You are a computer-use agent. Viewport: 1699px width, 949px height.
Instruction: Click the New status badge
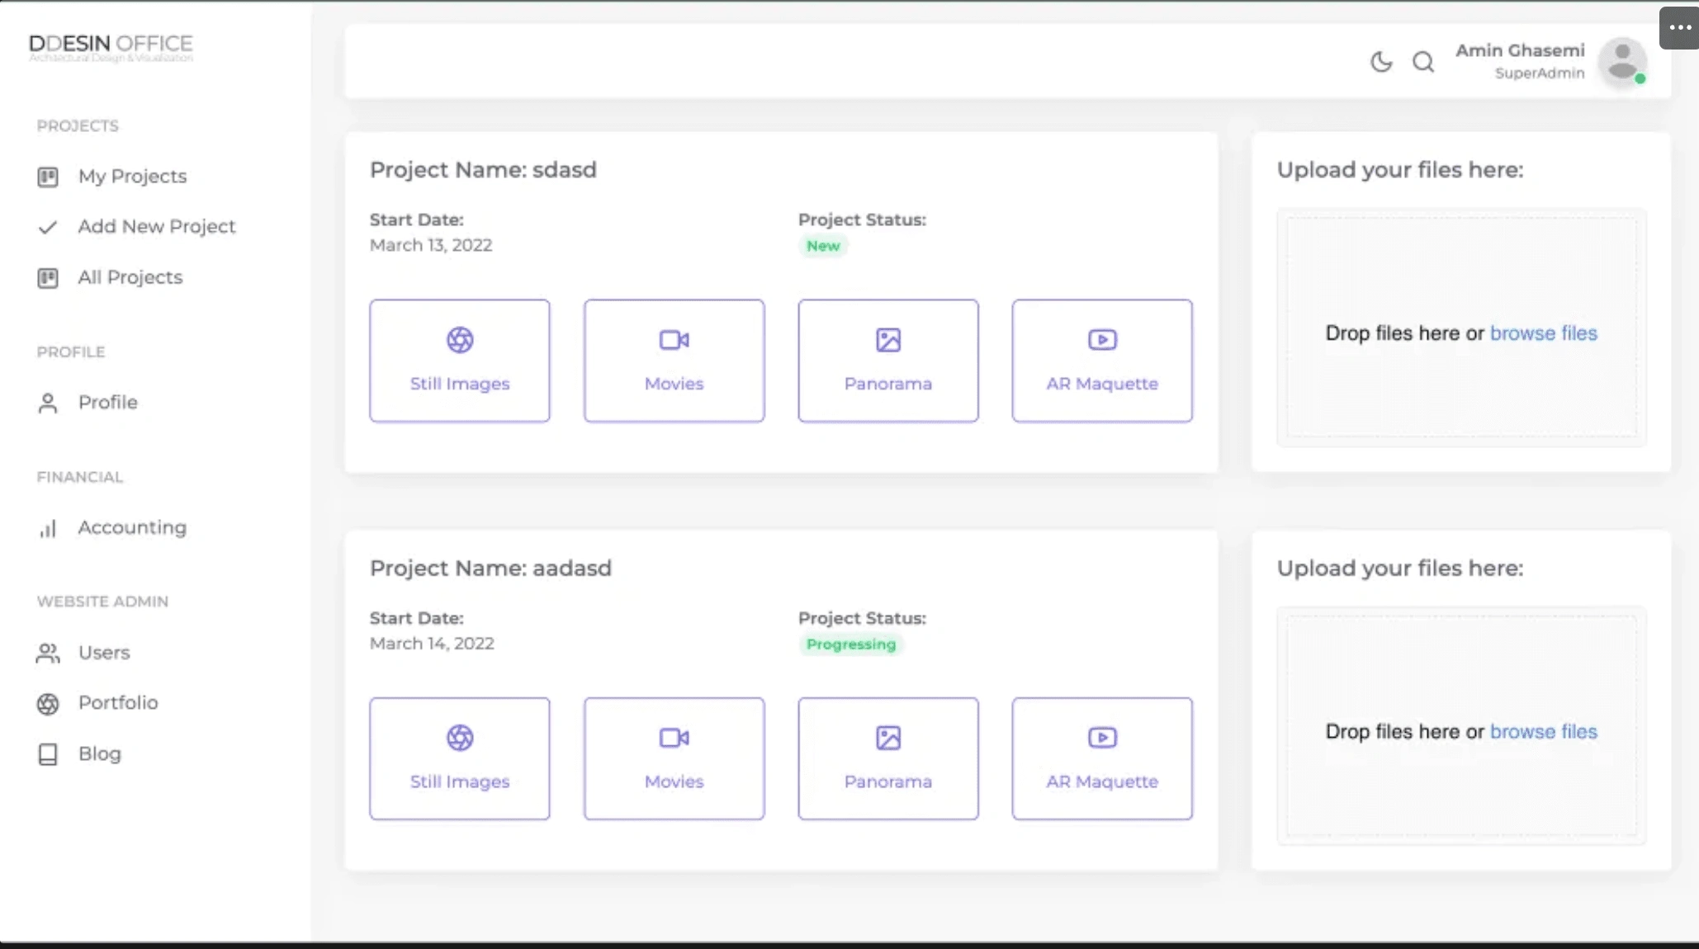[823, 246]
